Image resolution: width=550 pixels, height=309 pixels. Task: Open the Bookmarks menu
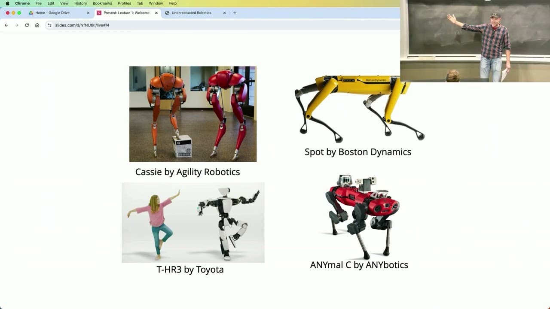click(x=102, y=3)
